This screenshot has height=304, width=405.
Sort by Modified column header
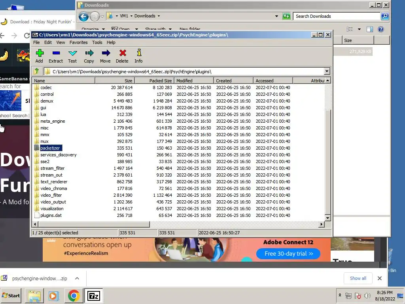coord(194,81)
